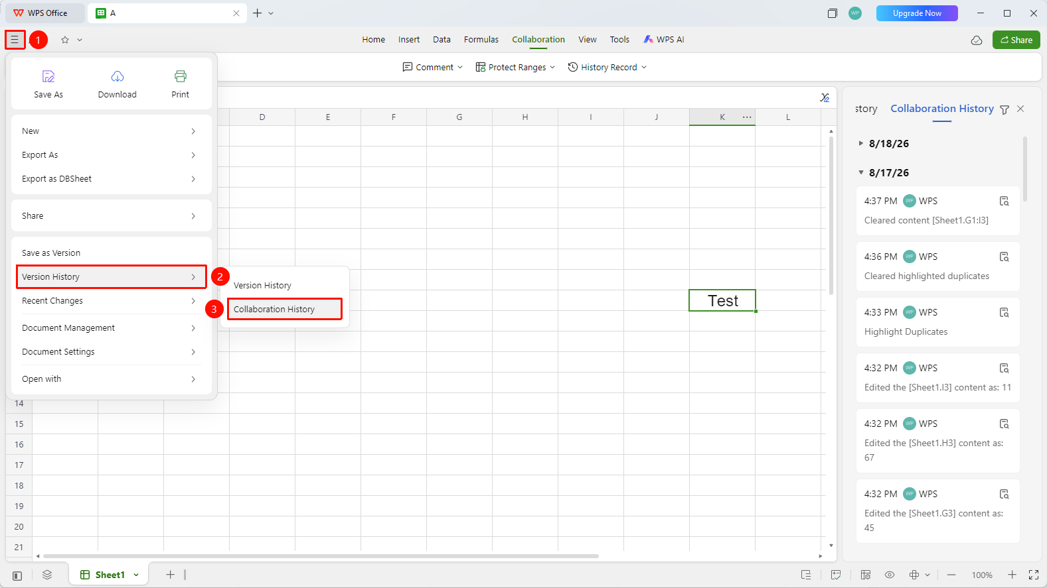Open the Version History menu entry

pos(112,276)
